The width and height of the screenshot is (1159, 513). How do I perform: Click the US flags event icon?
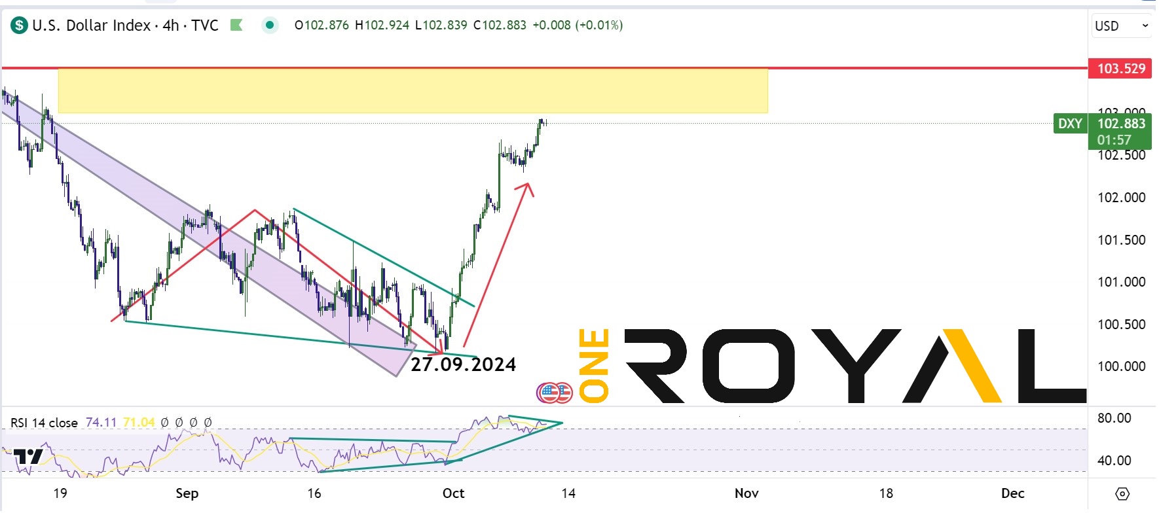(555, 393)
